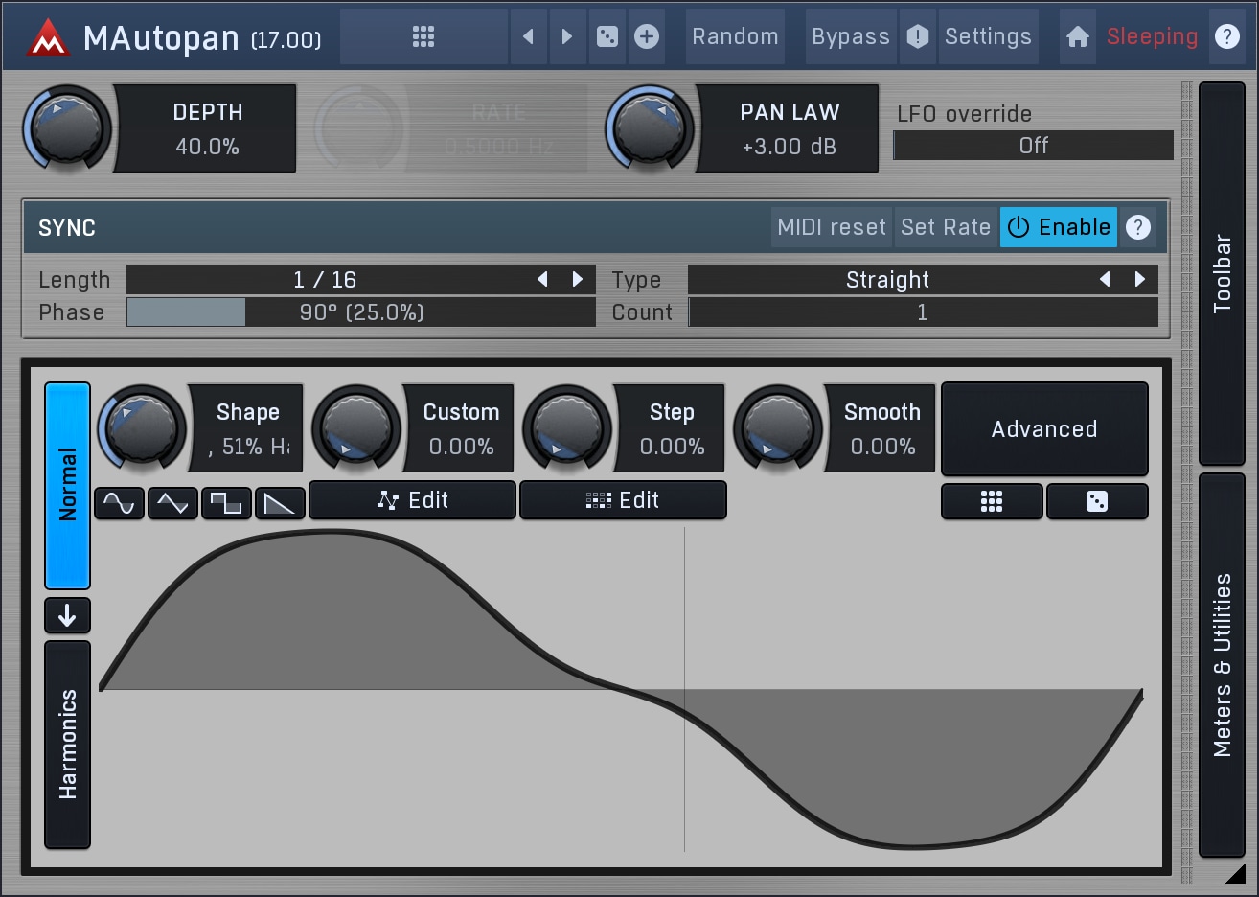Screen dimensions: 1259x897
Task: Select previous sync Type arrow
Action: click(x=1105, y=279)
